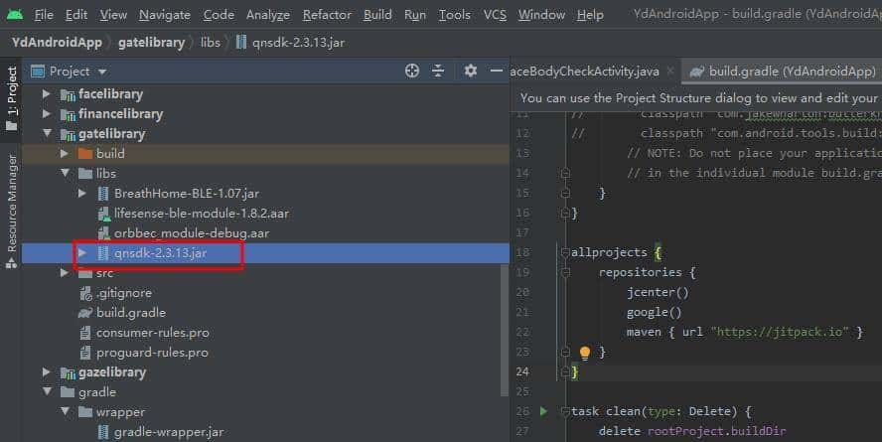Select gatelibrary's build.gradle file

point(131,313)
